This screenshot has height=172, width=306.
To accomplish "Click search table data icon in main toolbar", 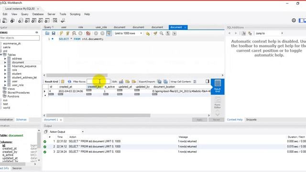I will click(x=55, y=21).
